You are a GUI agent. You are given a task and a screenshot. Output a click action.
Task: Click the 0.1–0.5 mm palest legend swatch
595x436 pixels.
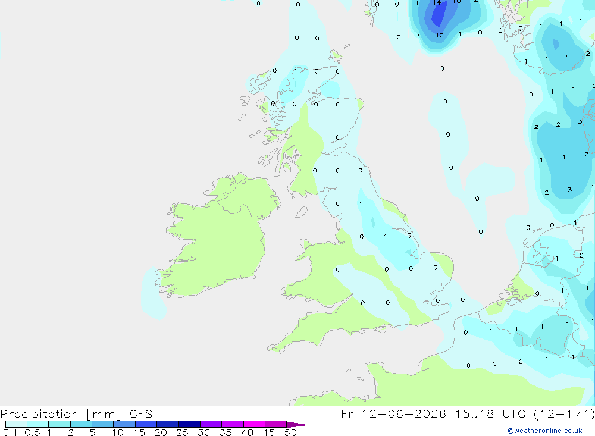tap(16, 424)
